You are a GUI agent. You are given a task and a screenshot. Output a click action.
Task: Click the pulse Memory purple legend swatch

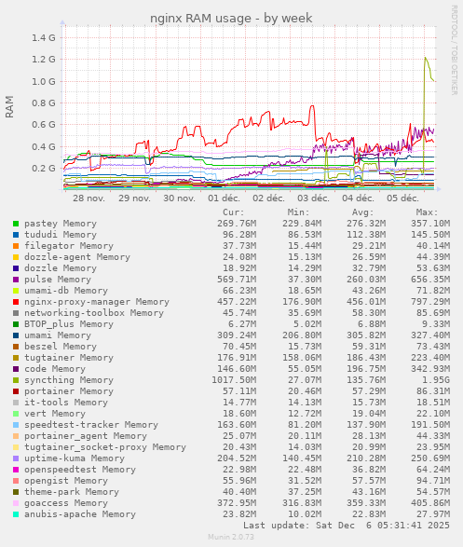coord(16,280)
